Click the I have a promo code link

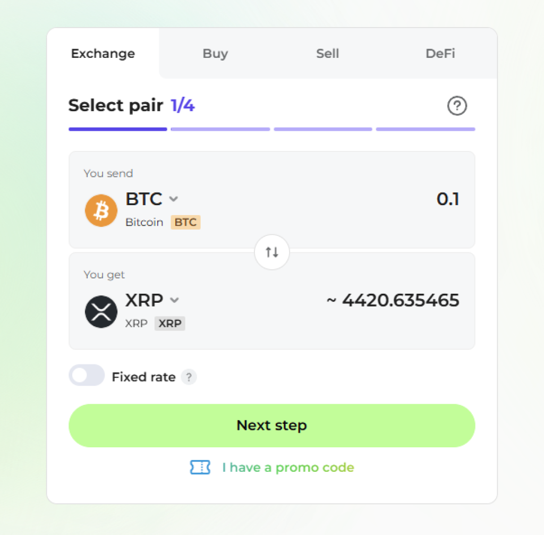point(288,468)
